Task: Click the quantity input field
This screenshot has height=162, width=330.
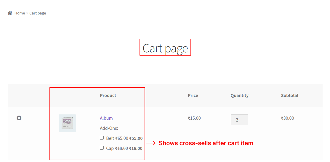Action: coord(239,120)
